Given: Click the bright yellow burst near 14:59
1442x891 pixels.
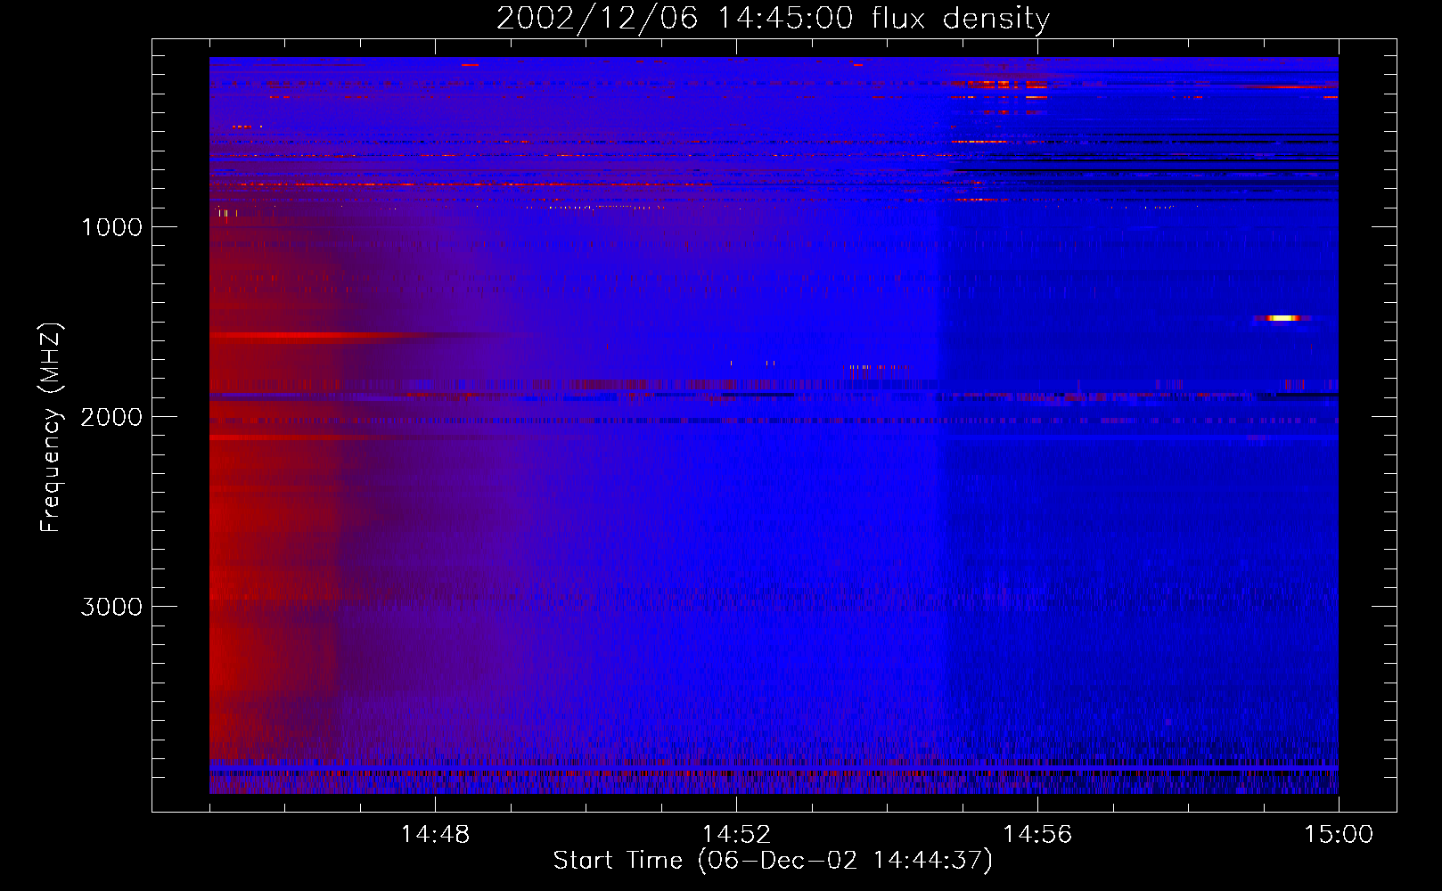Looking at the screenshot, I should click(x=1282, y=318).
